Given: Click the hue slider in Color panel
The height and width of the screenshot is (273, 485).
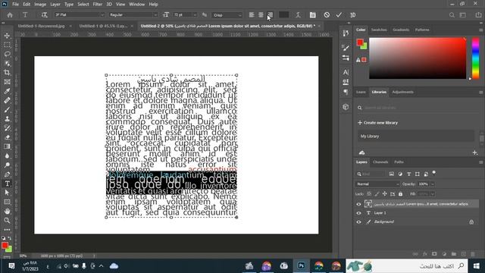Looking at the screenshot, I should click(475, 58).
